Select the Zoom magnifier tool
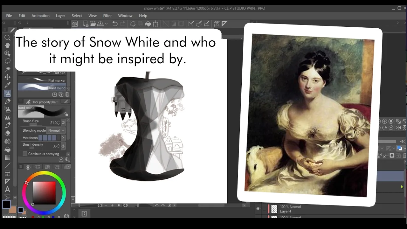 click(x=7, y=38)
